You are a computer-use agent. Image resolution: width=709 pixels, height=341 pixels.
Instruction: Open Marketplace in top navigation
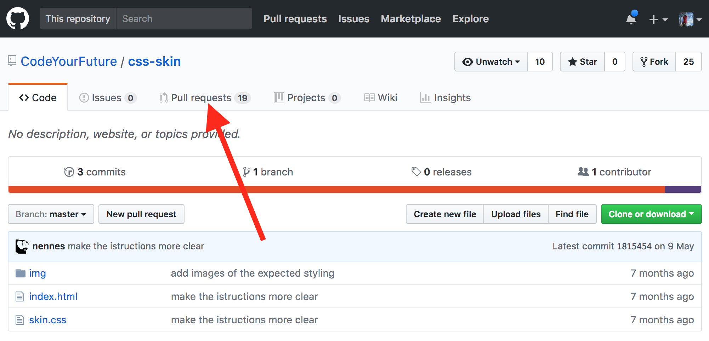pos(411,19)
